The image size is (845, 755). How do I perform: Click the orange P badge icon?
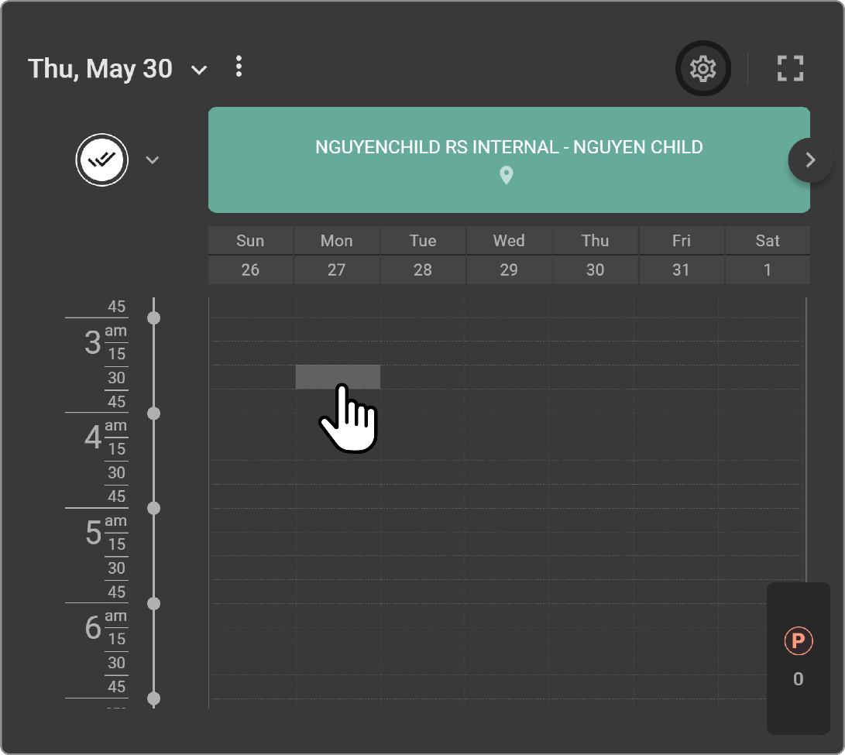point(798,641)
